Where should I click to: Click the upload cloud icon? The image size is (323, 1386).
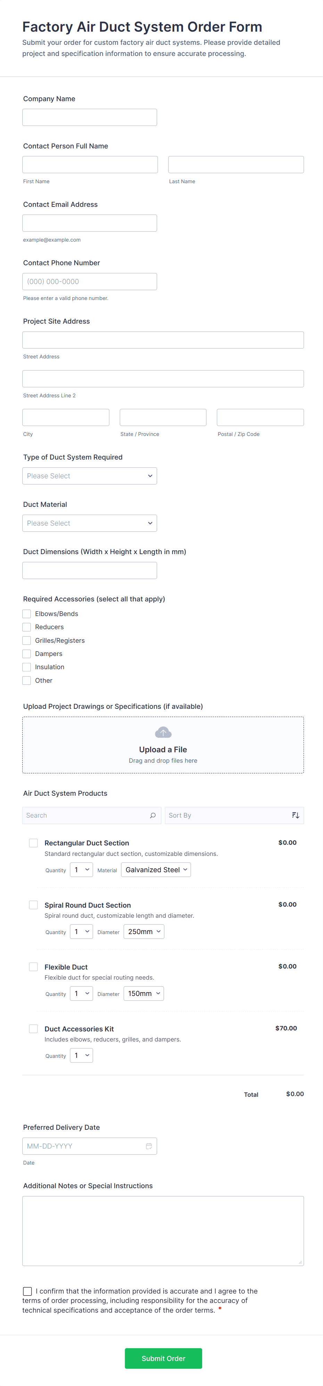[x=163, y=732]
